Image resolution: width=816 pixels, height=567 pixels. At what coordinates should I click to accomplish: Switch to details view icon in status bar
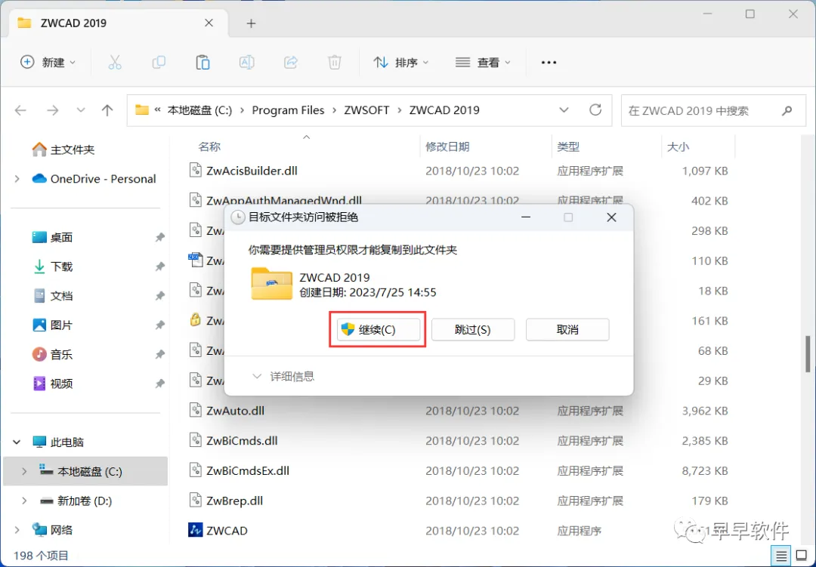click(x=780, y=556)
